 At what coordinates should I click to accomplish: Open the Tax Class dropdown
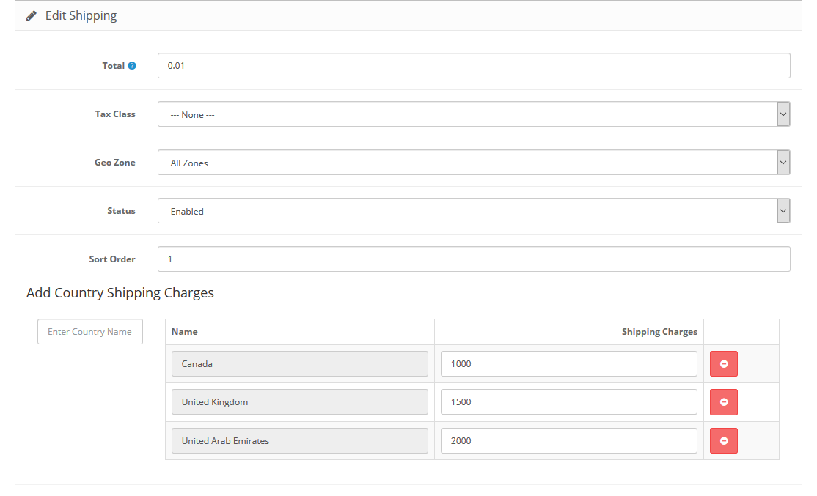(x=474, y=114)
